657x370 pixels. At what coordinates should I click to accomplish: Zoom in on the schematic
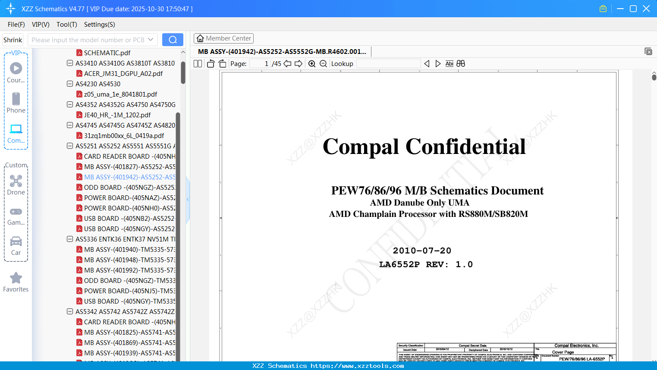point(312,64)
